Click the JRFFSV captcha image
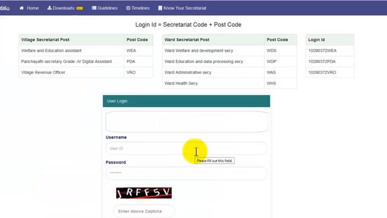This screenshot has width=387, height=218. tap(144, 193)
